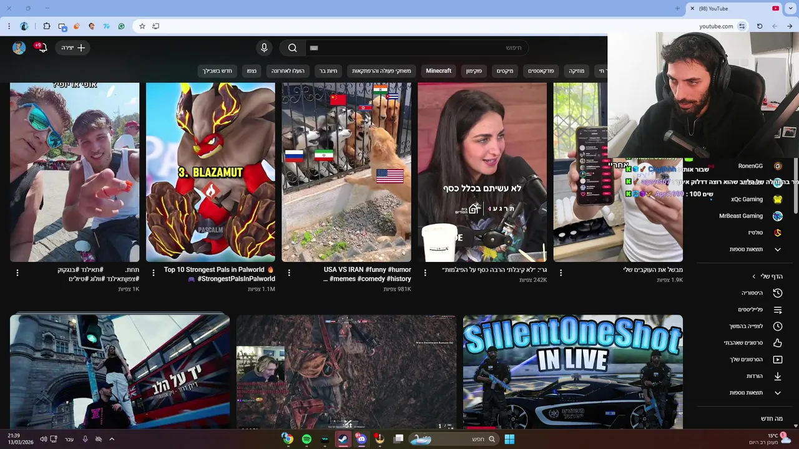Open options for the phone followers short
799x449 pixels.
coord(561,273)
